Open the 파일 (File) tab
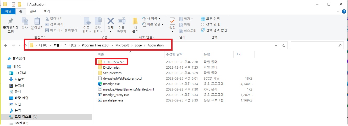 point(8,11)
